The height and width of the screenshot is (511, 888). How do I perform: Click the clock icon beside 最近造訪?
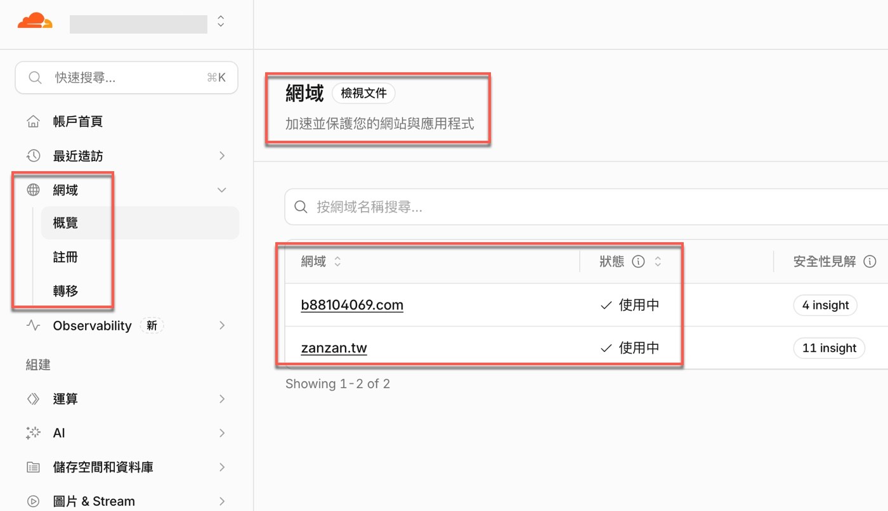(x=33, y=155)
